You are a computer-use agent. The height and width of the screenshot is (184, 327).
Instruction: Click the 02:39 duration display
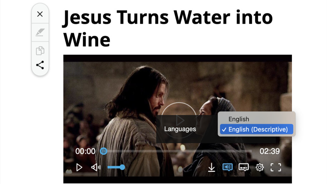269,151
